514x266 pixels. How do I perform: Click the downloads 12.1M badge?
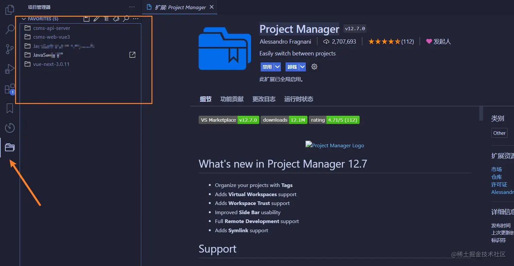tap(284, 120)
